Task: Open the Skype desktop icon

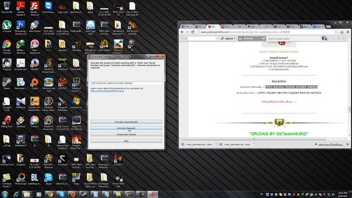Action: click(x=48, y=179)
